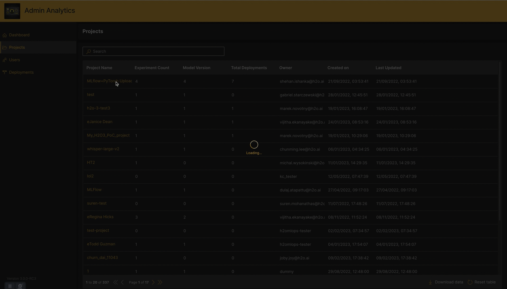The height and width of the screenshot is (289, 507).
Task: Sort by Created on column header
Action: (338, 68)
